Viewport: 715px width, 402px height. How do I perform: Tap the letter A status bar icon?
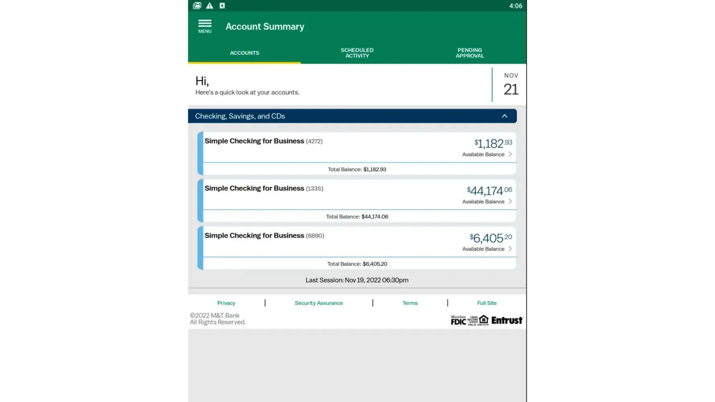coord(222,6)
